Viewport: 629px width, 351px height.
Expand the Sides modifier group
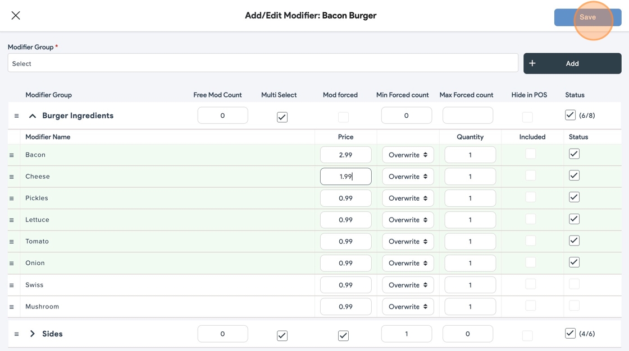pos(33,334)
